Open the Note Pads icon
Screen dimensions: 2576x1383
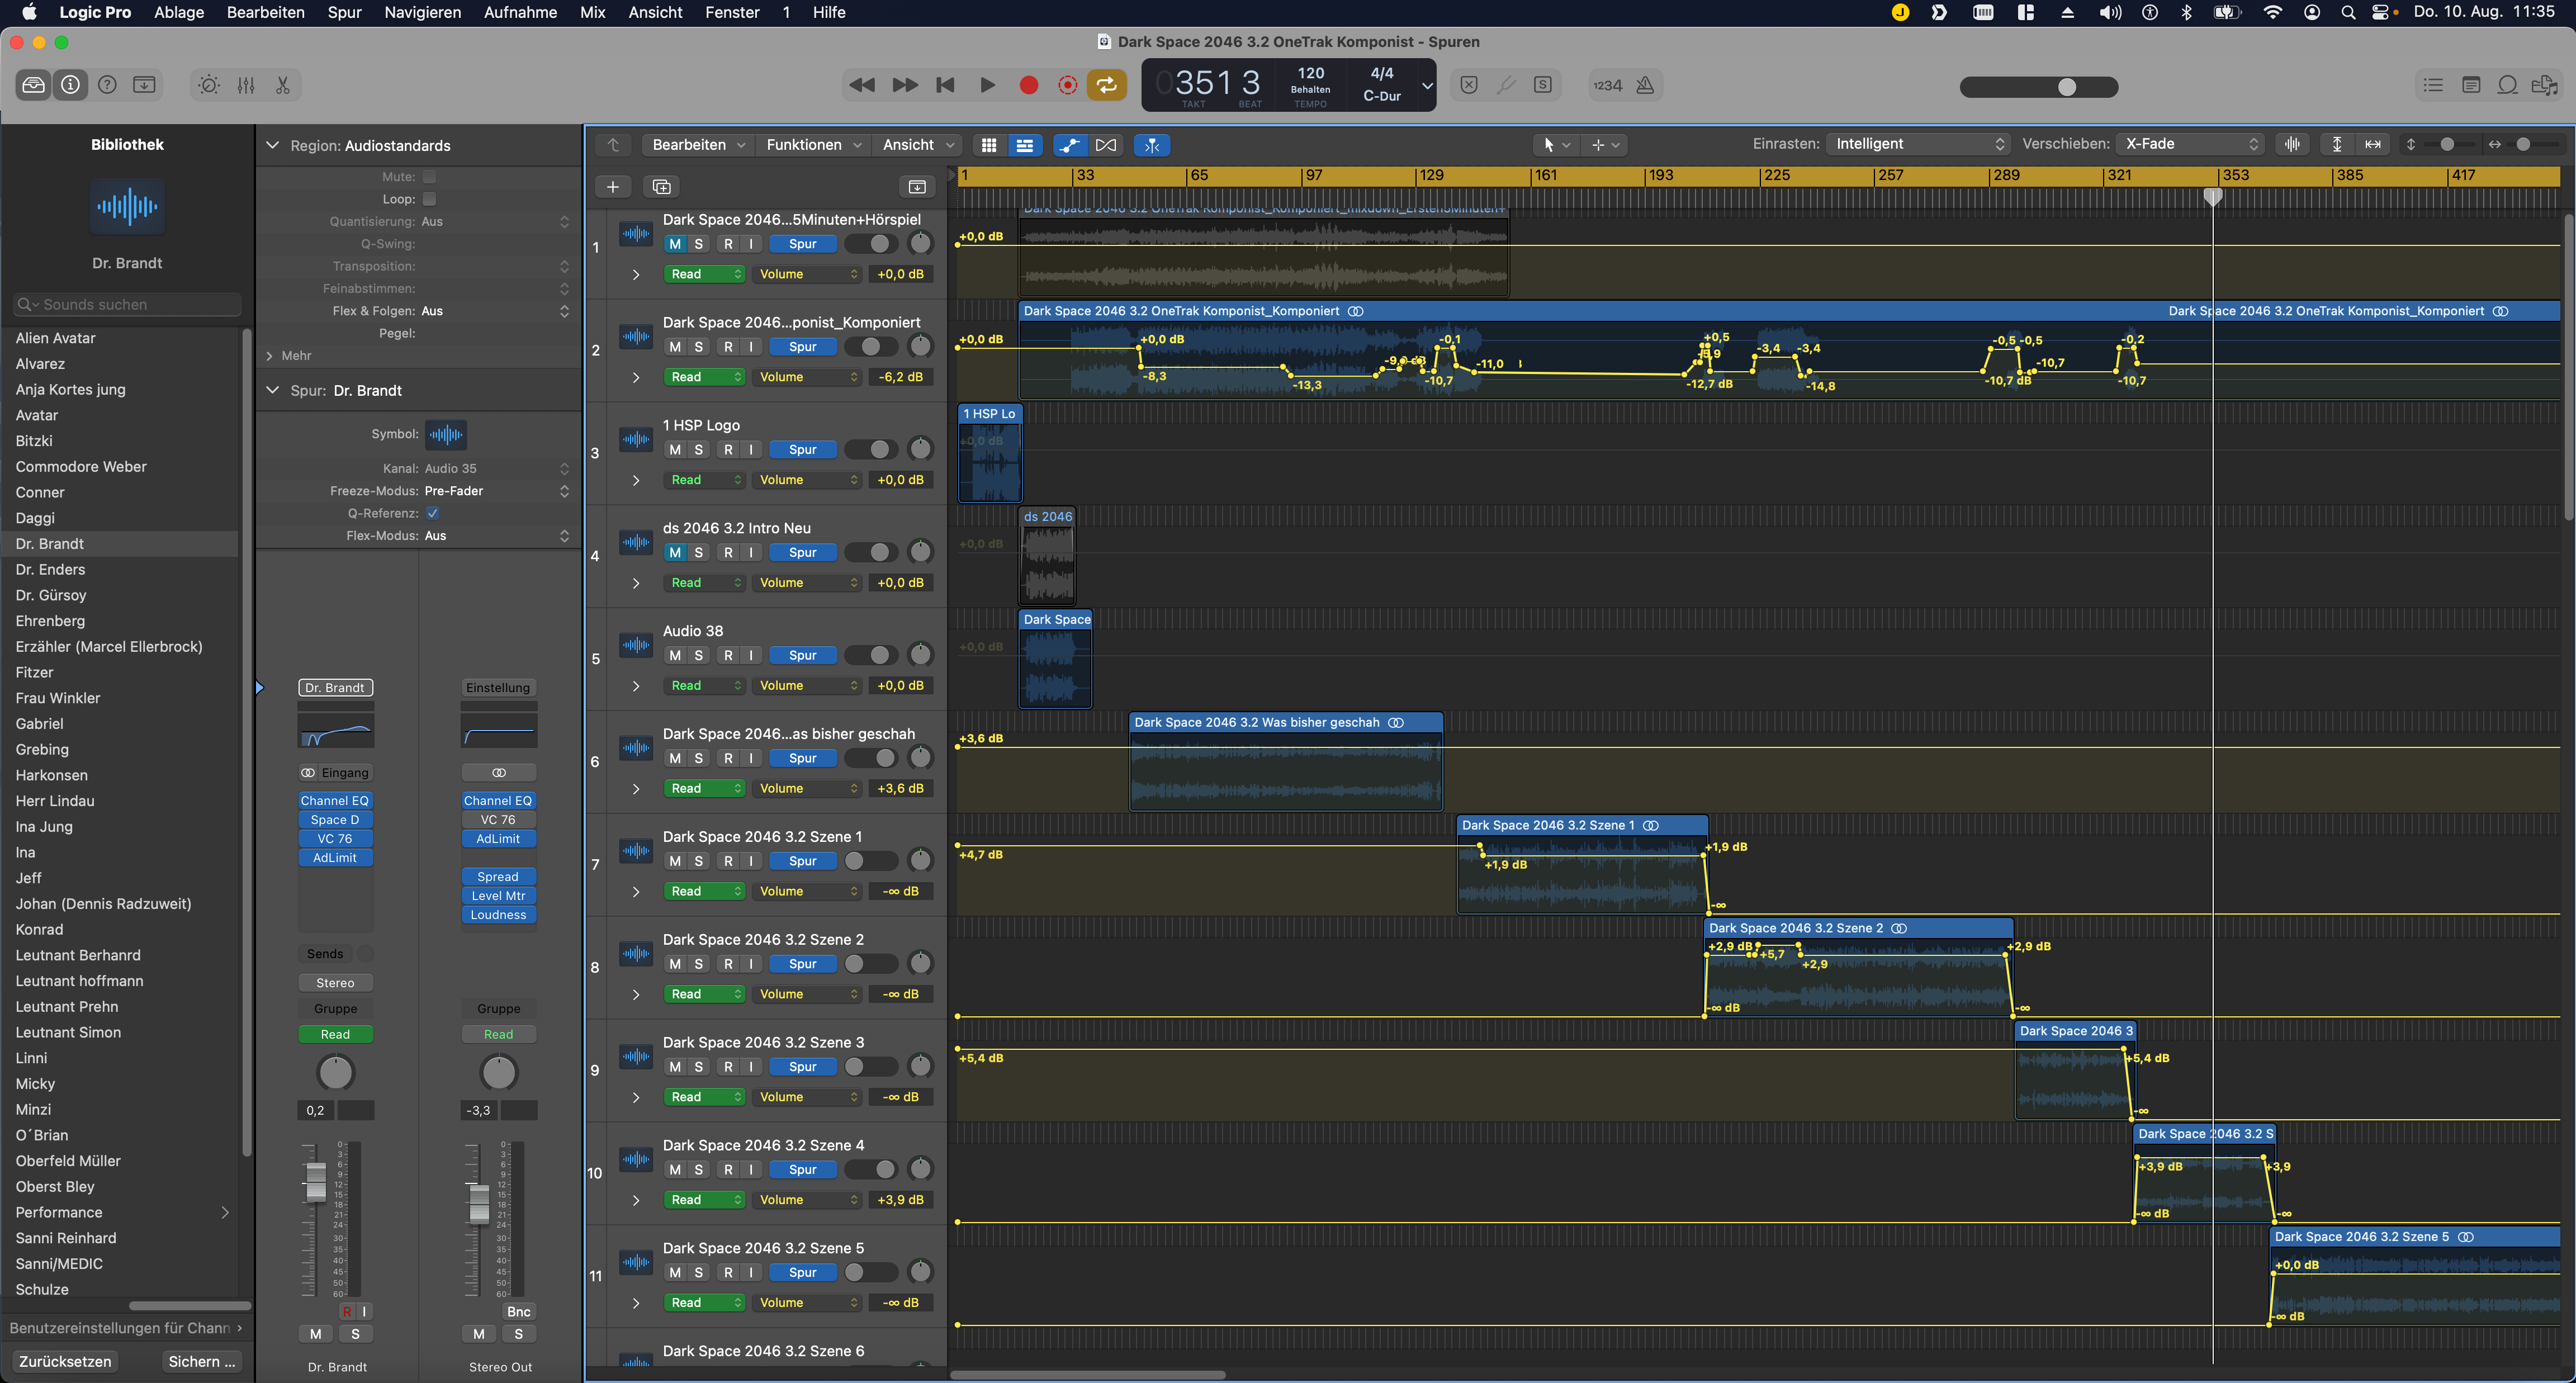[2471, 85]
